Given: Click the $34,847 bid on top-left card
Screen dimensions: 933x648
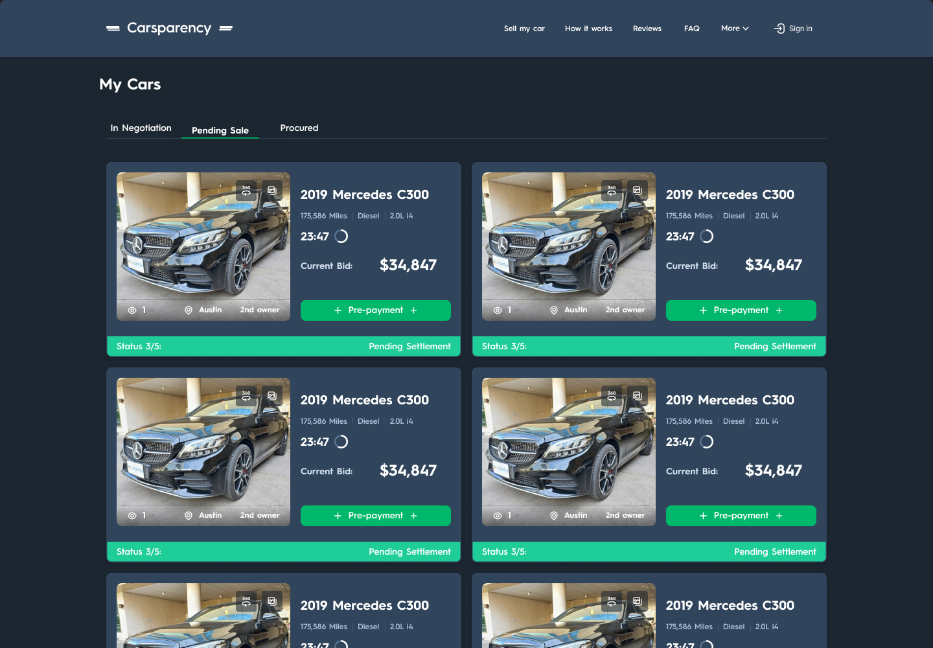Looking at the screenshot, I should [408, 265].
